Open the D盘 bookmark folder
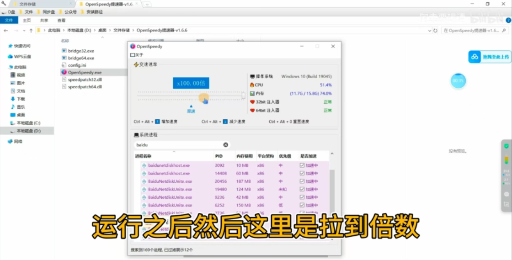Image resolution: width=512 pixels, height=260 pixels. pos(9,12)
